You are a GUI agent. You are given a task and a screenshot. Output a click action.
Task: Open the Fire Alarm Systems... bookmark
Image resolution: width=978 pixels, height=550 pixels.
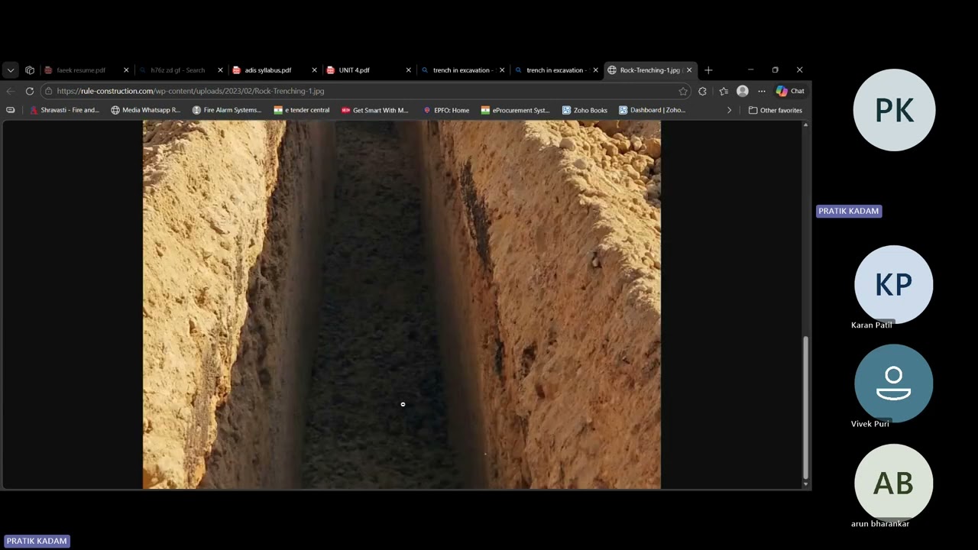[x=226, y=110]
